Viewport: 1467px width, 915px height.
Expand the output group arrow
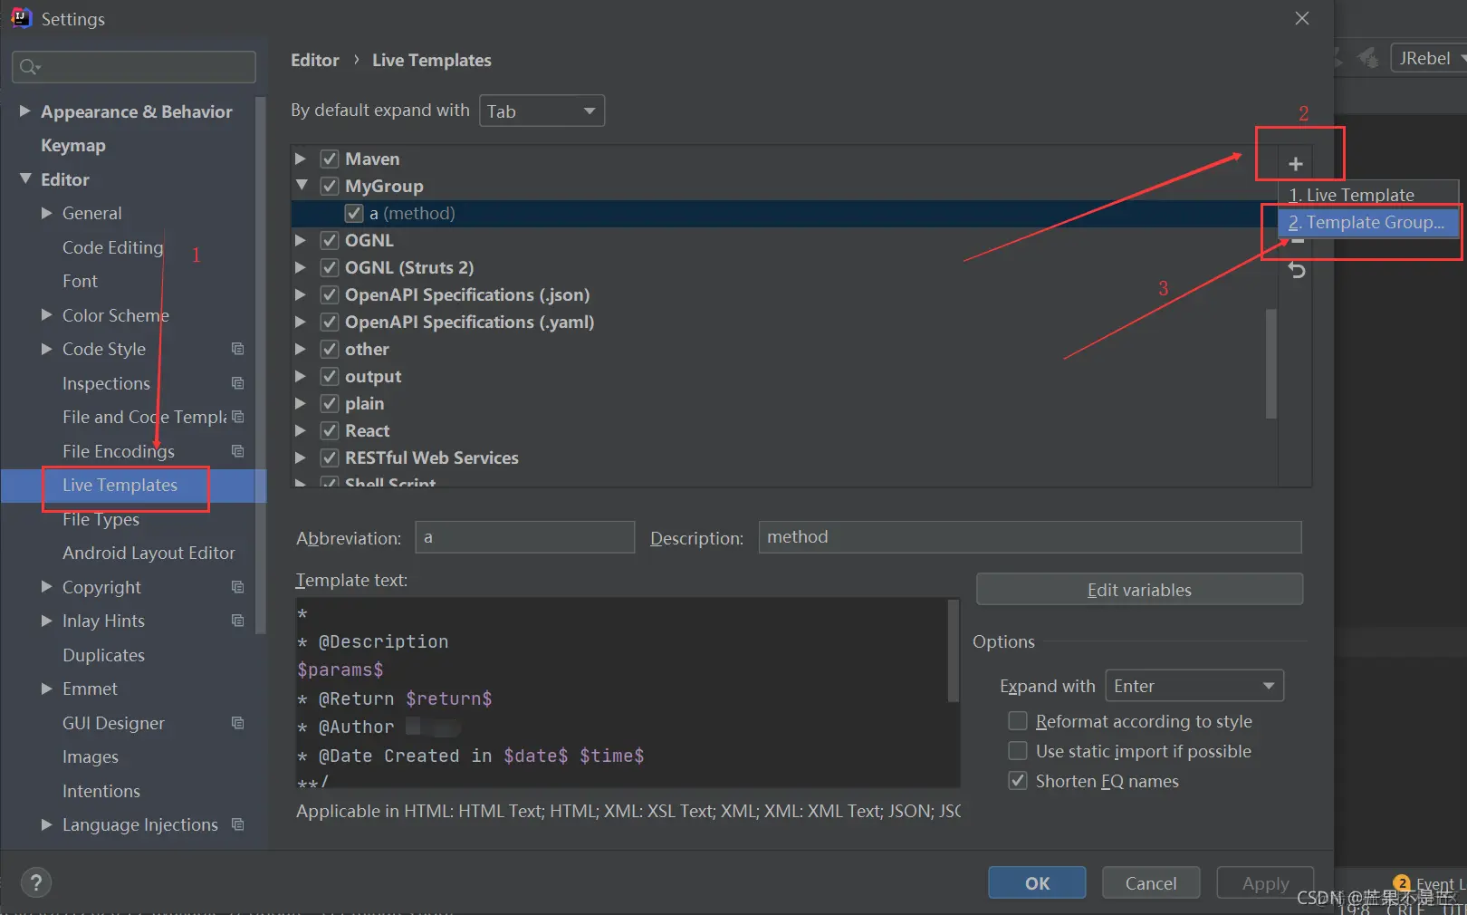click(x=301, y=376)
